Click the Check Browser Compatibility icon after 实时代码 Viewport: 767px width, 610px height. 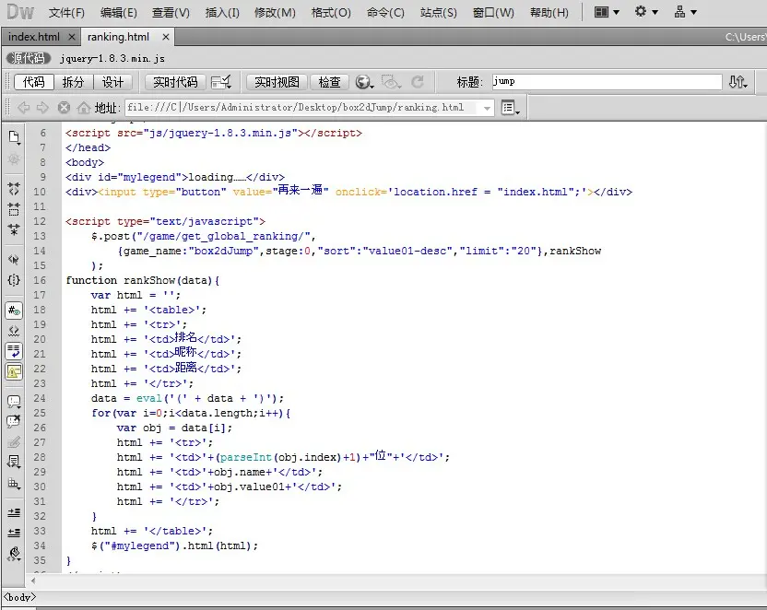221,82
